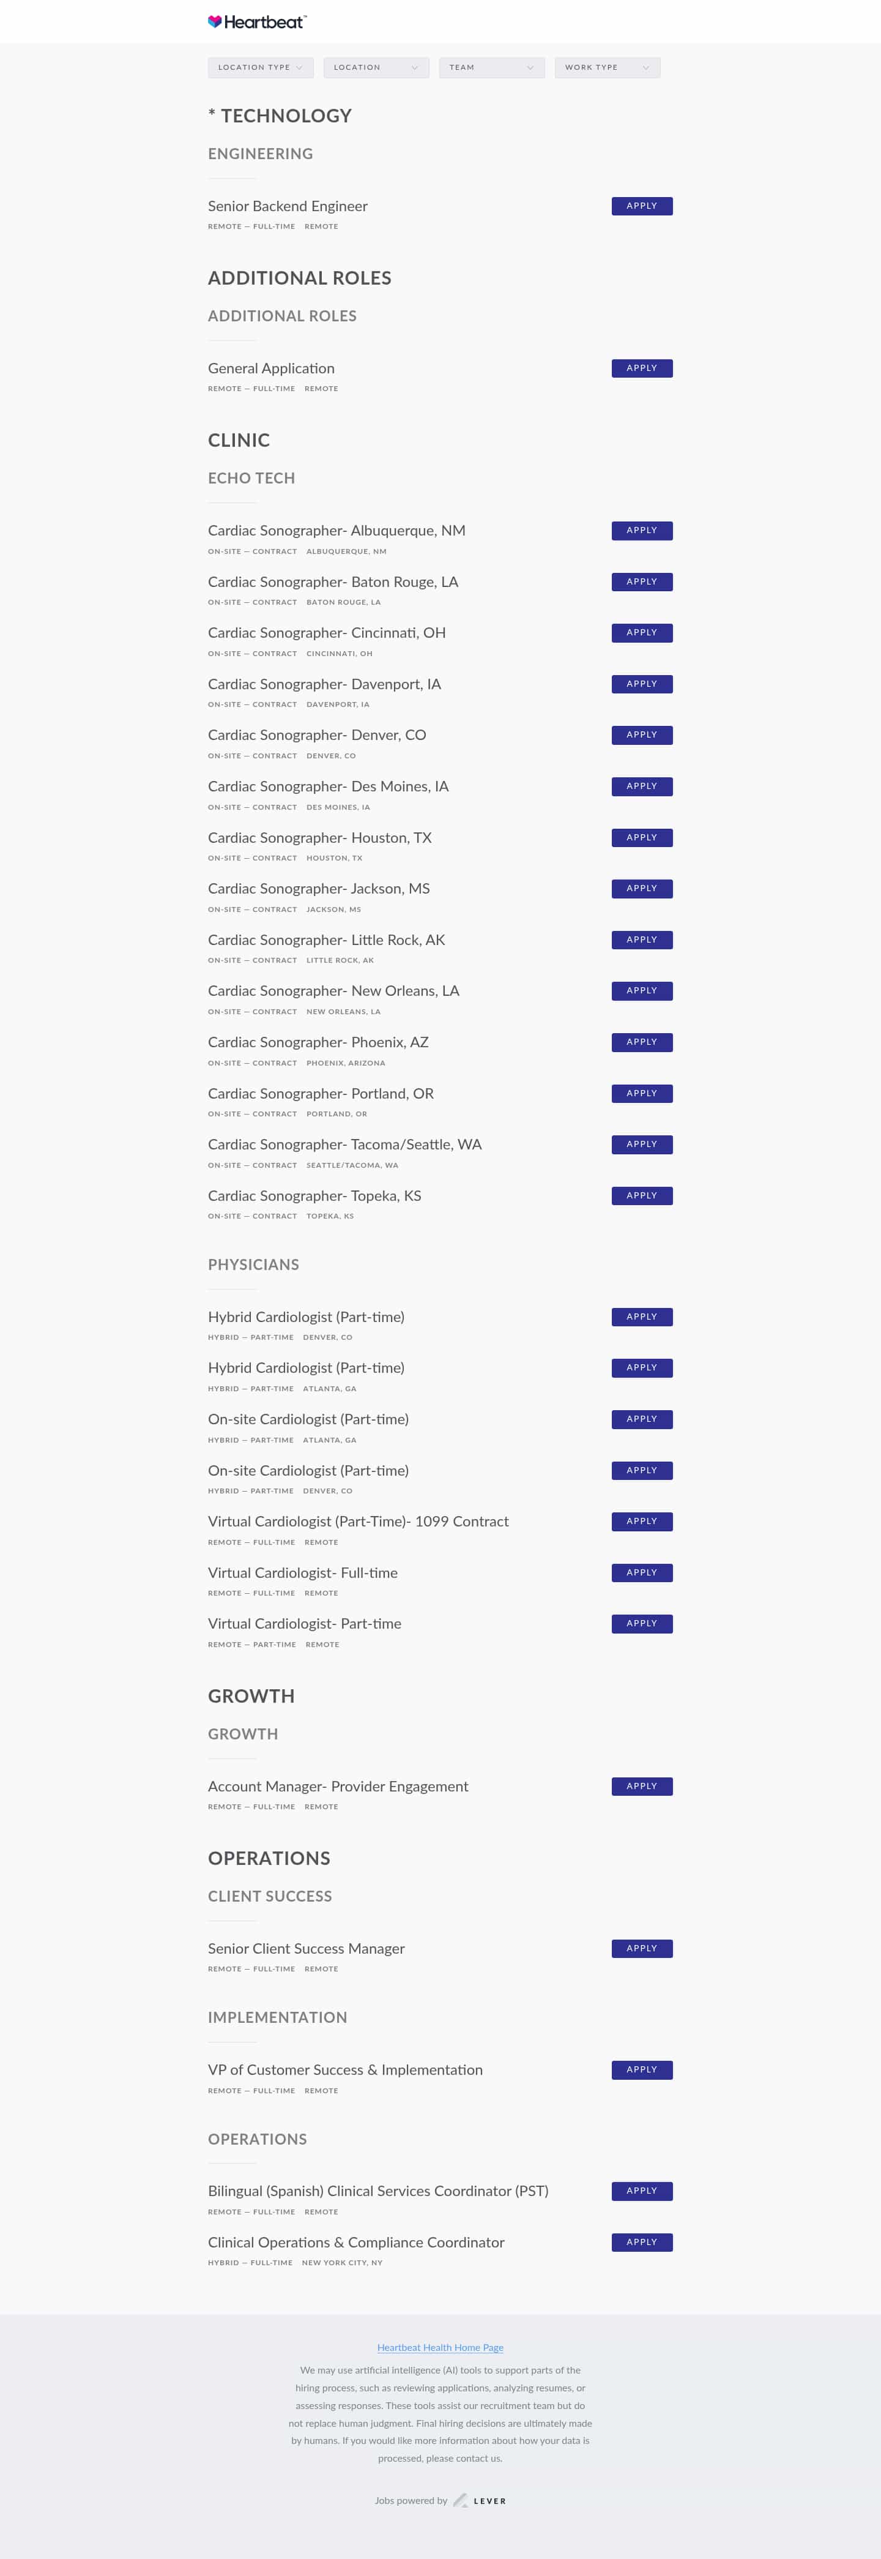Expand the Work Type filter dropdown
The image size is (881, 2559).
607,67
